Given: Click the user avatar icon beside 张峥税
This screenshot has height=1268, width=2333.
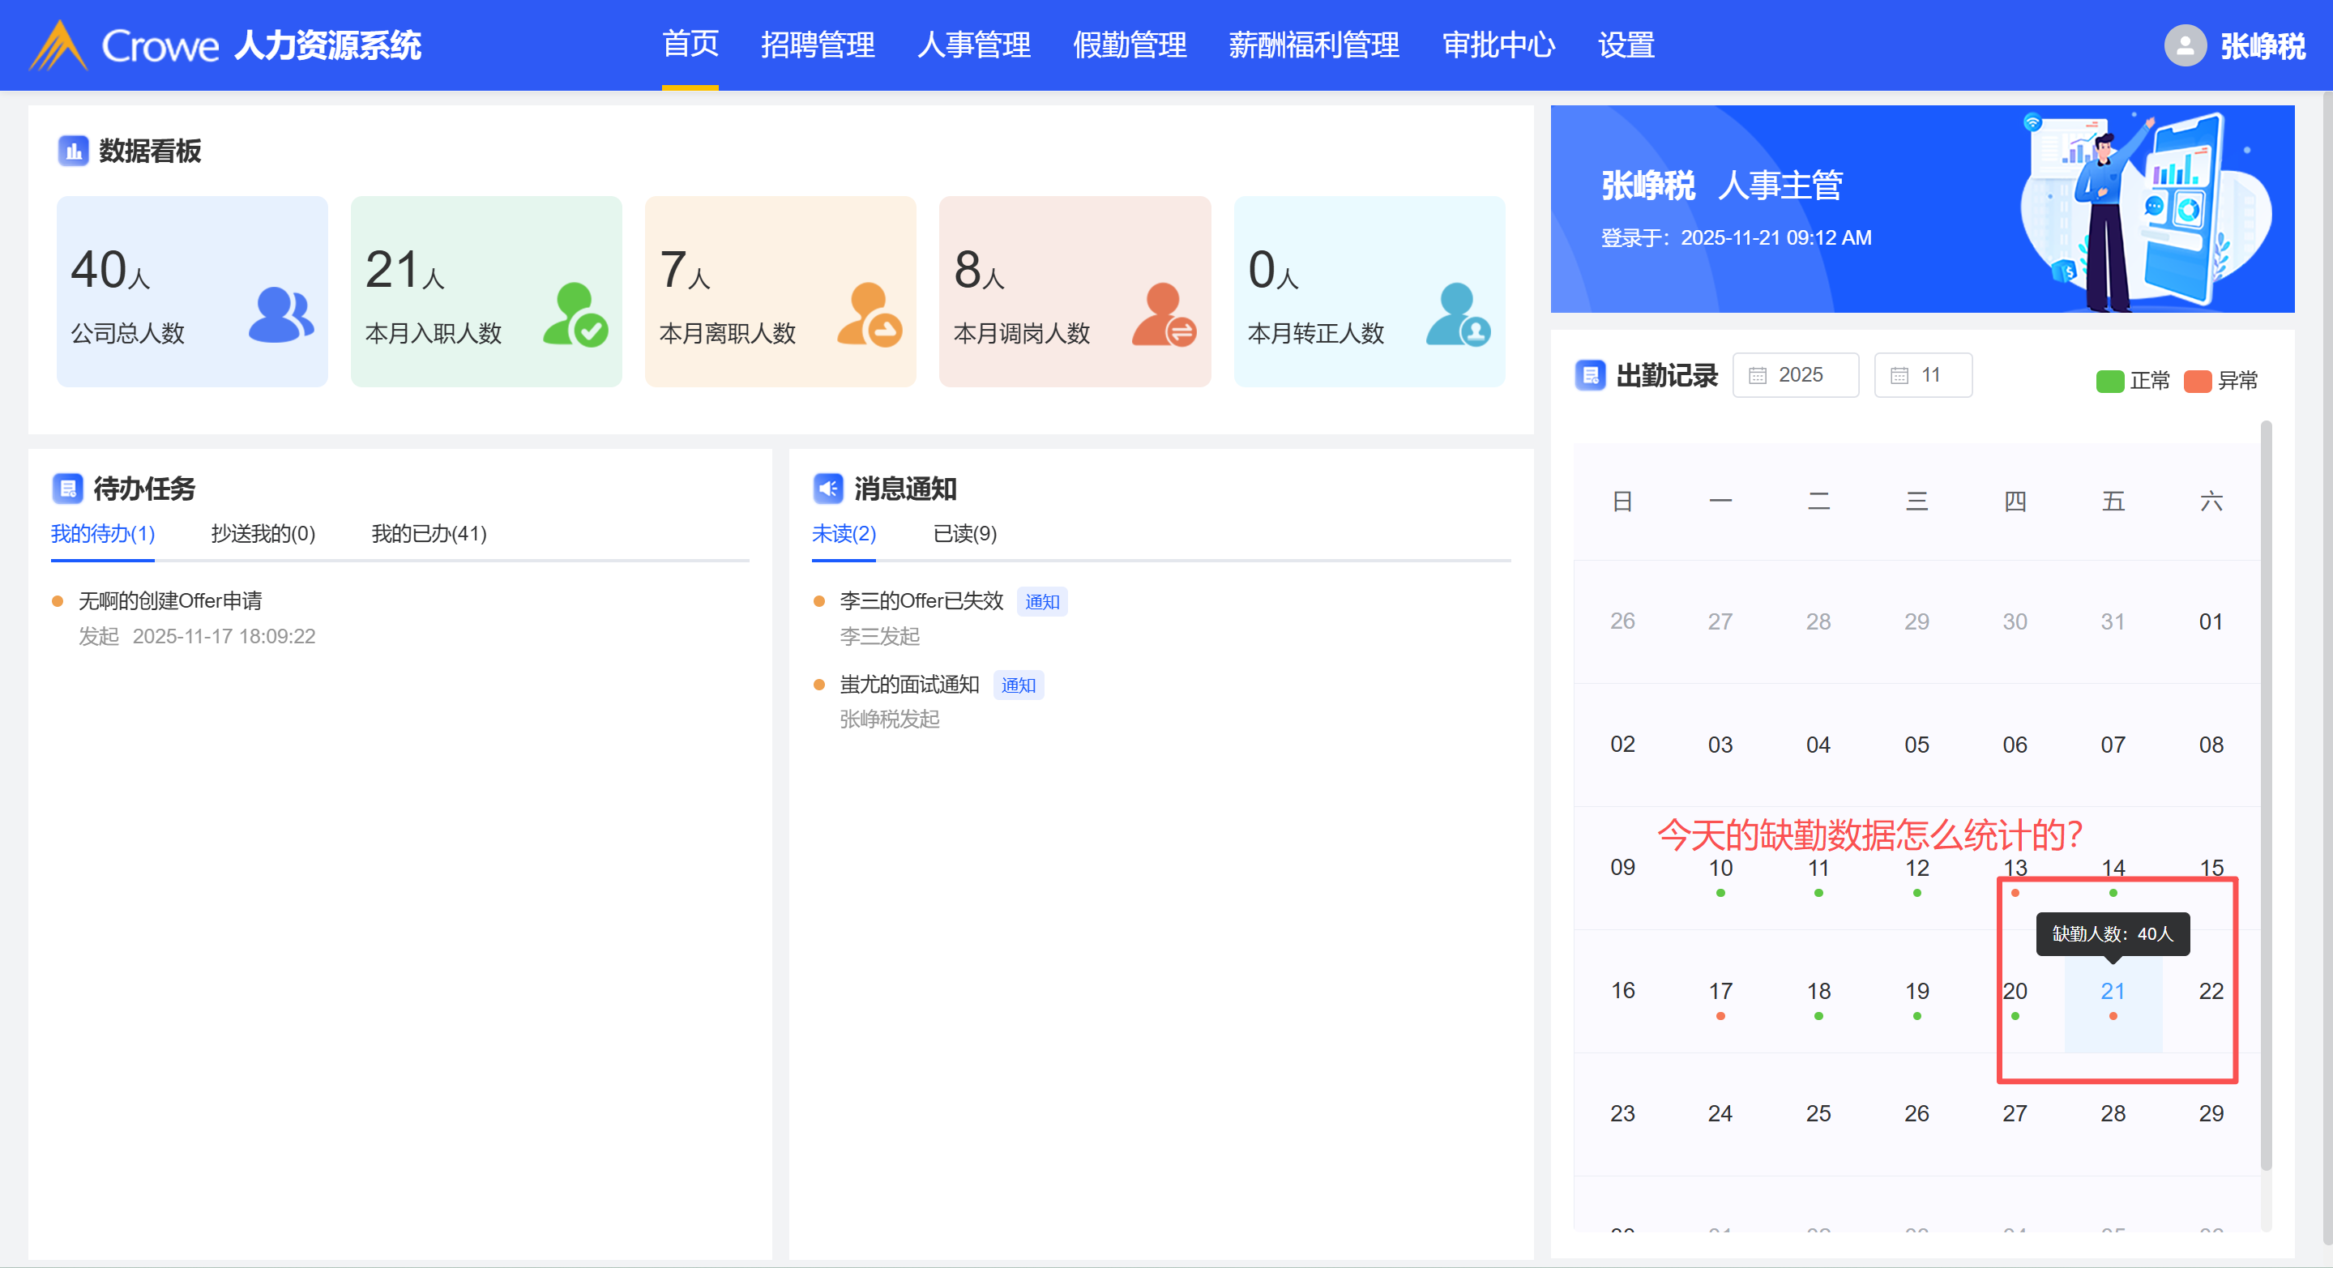Looking at the screenshot, I should coord(2185,45).
